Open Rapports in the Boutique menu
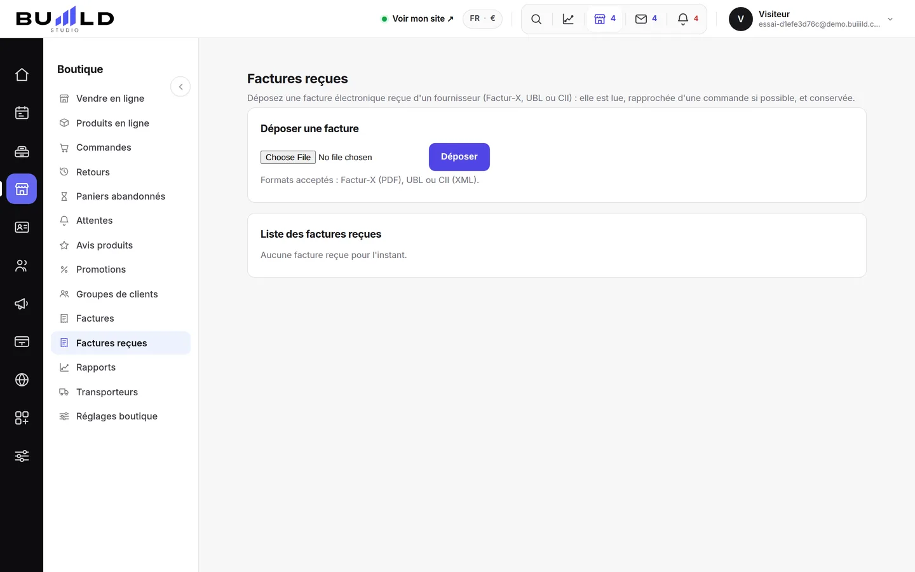The image size is (915, 572). pyautogui.click(x=120, y=367)
